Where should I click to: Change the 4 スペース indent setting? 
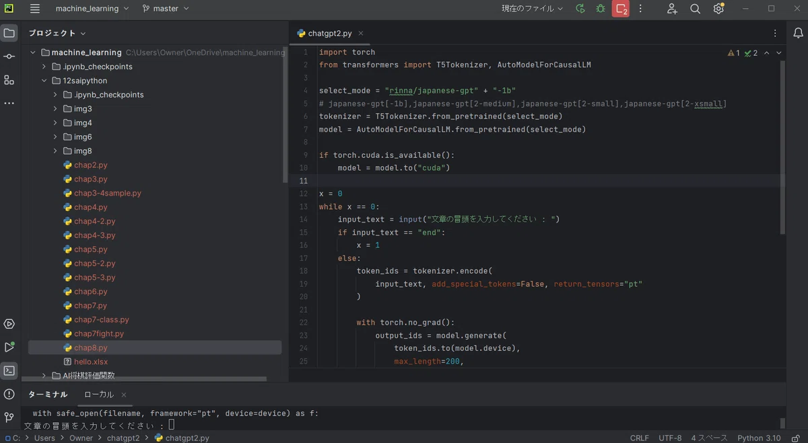tap(709, 438)
